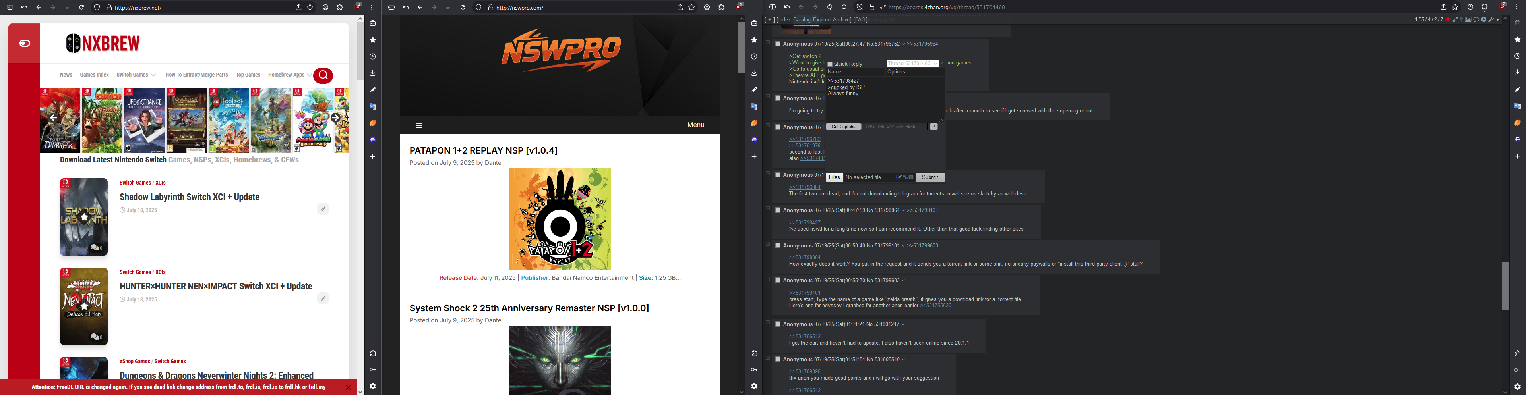Share the nxbrew.net page
1526x395 pixels.
click(298, 8)
